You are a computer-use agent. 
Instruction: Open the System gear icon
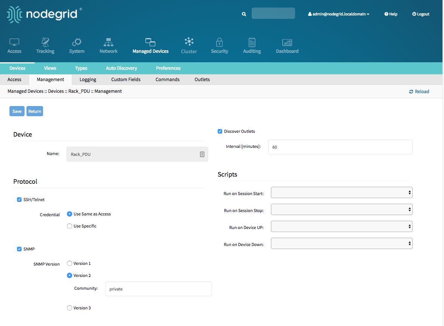tap(77, 42)
